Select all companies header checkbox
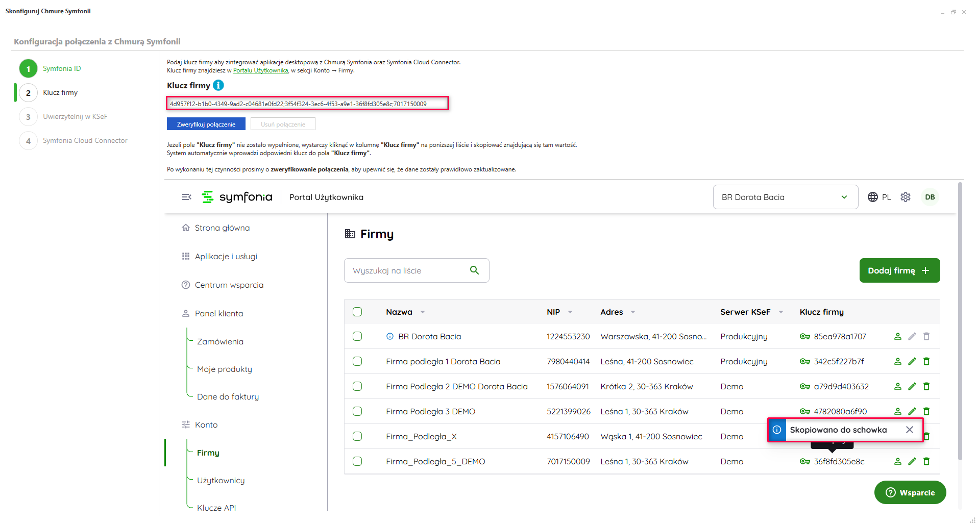 (357, 312)
